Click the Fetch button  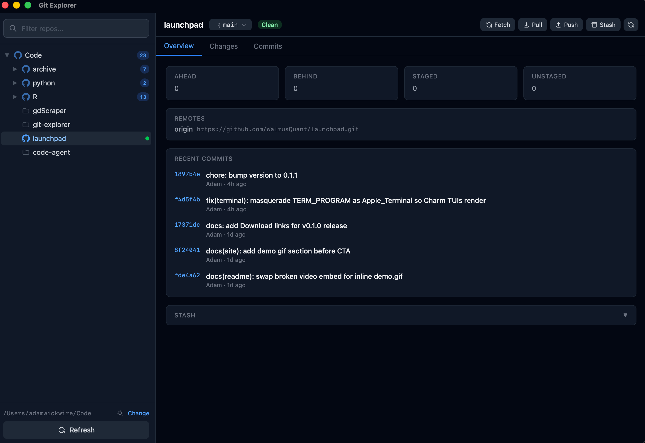[x=498, y=25]
